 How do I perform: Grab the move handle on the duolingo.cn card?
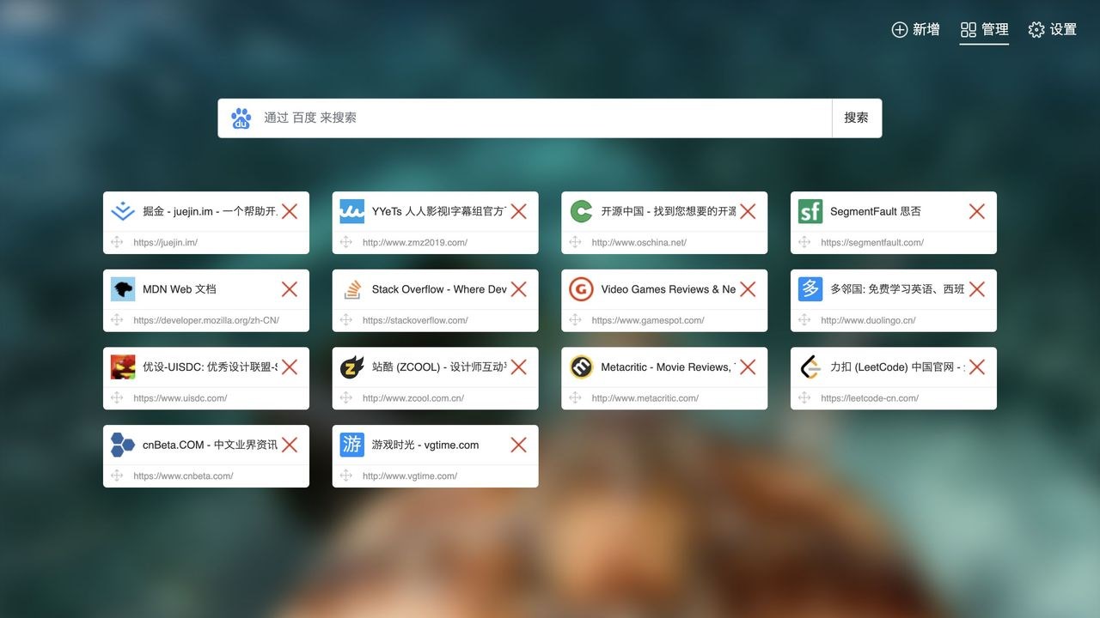pos(804,320)
